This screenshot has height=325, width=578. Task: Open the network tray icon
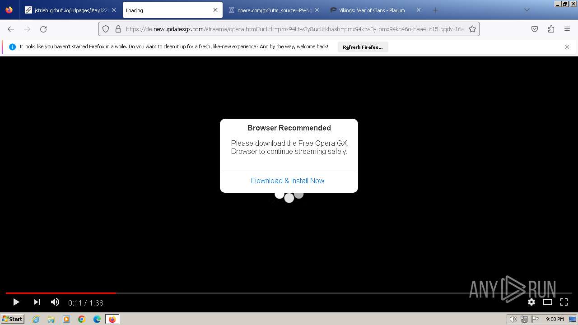tap(524, 319)
